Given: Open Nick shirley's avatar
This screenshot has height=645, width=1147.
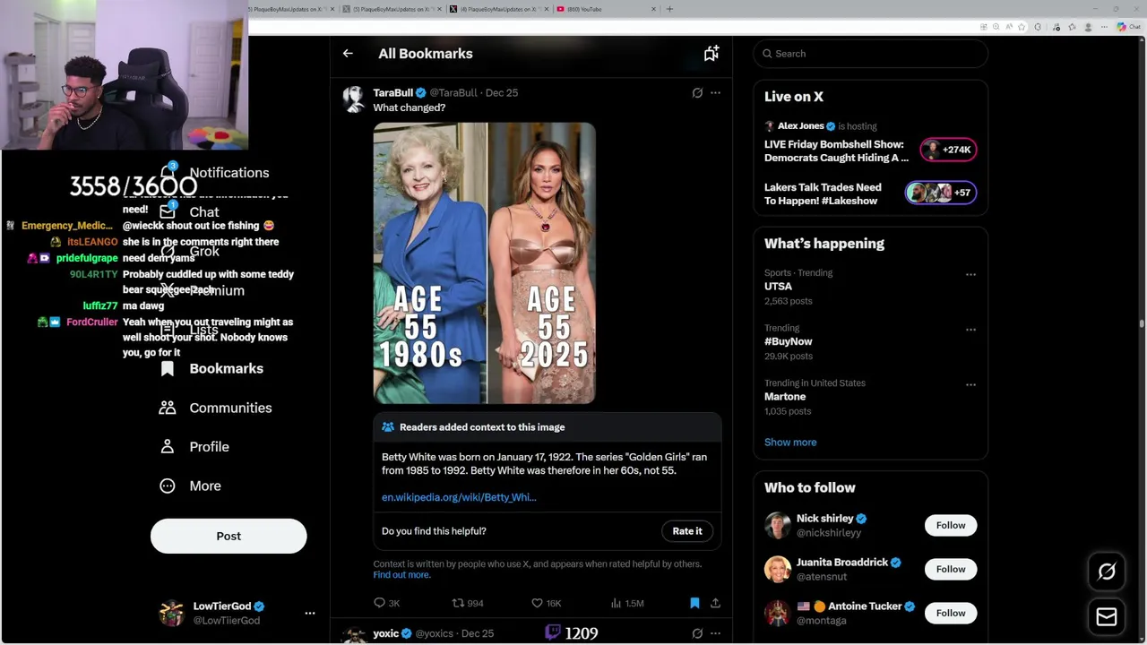Looking at the screenshot, I should click(x=778, y=525).
